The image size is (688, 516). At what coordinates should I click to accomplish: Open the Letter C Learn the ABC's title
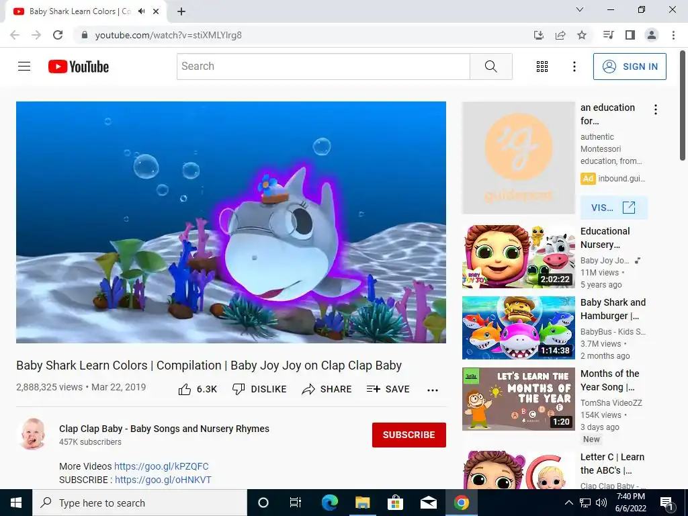point(612,464)
